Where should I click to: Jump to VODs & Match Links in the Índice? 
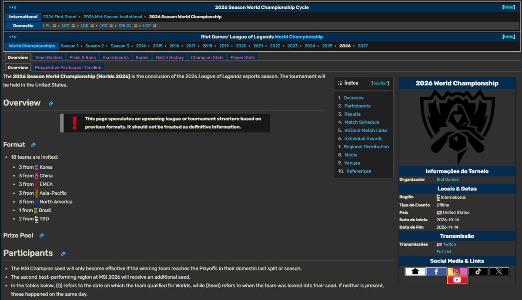click(x=365, y=130)
